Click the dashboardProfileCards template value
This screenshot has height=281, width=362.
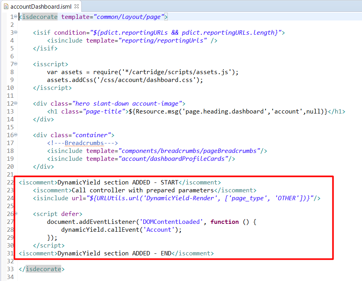[x=173, y=159]
